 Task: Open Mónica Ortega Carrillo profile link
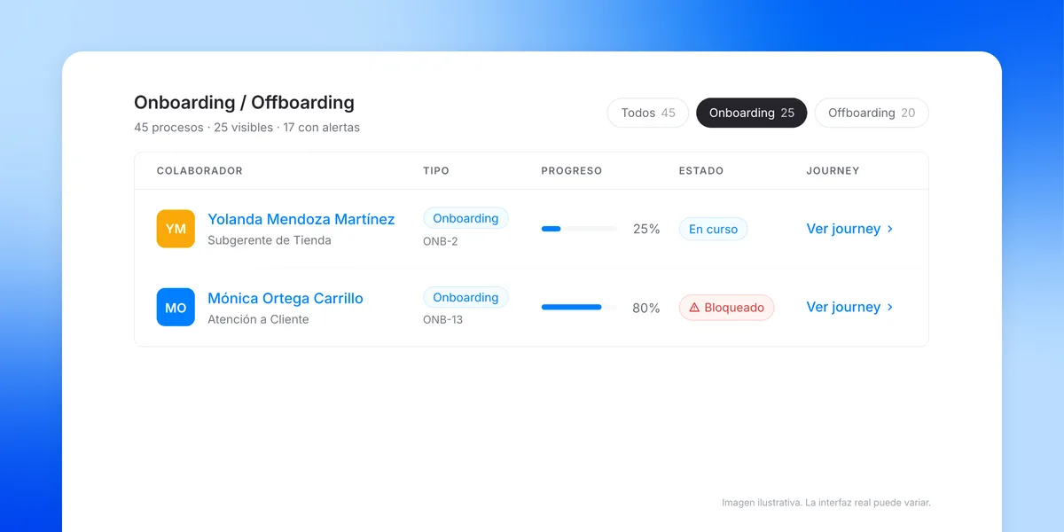pyautogui.click(x=286, y=298)
